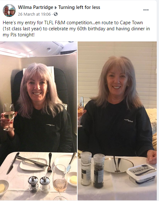Click the globe public audience icon

tap(56, 14)
